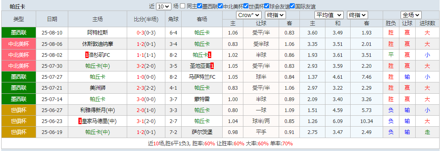Toggle the 同主 checkbox
Image resolution: width=440 pixels, height=151 pixels.
183,6
